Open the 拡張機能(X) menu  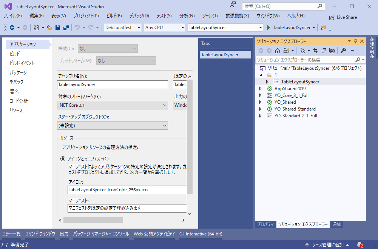237,16
